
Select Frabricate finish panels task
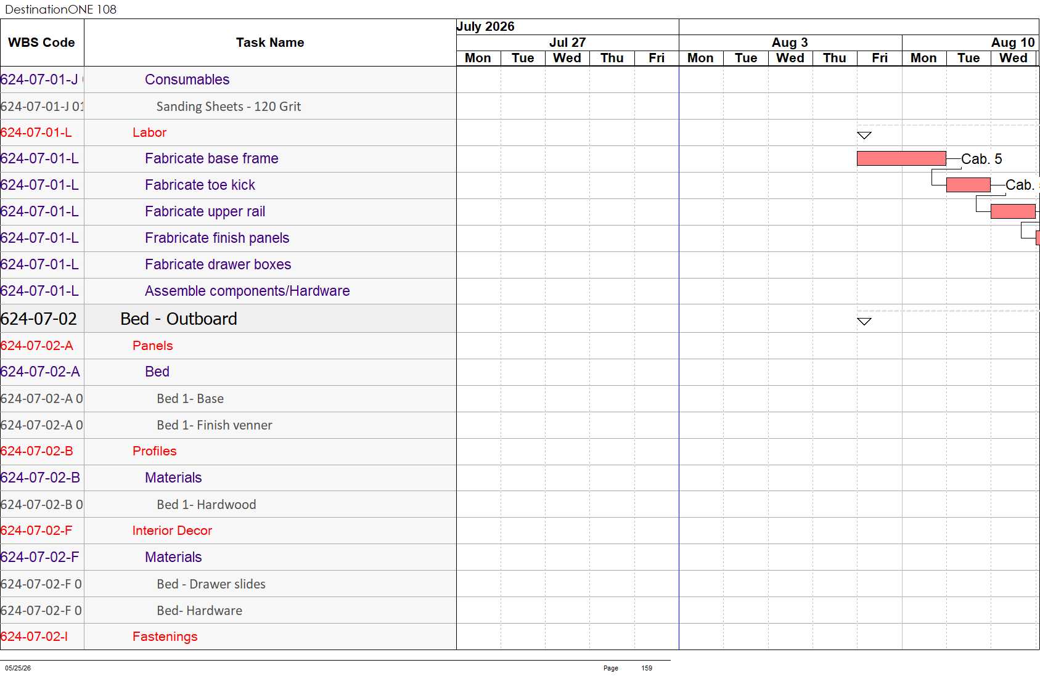coord(217,238)
